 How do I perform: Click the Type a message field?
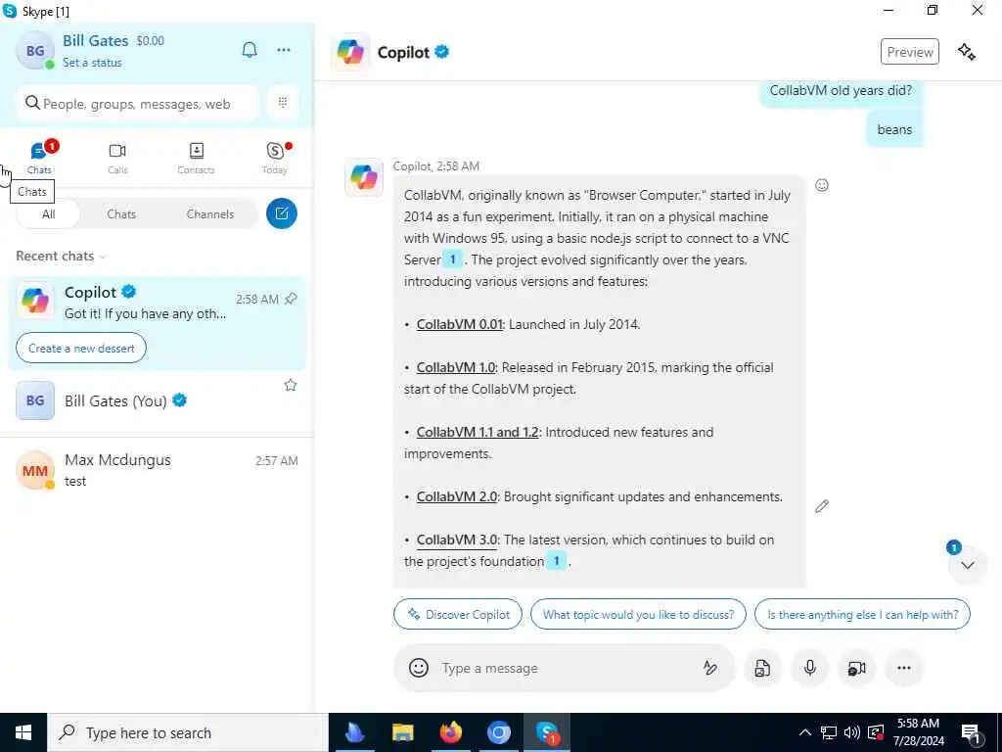(x=566, y=668)
